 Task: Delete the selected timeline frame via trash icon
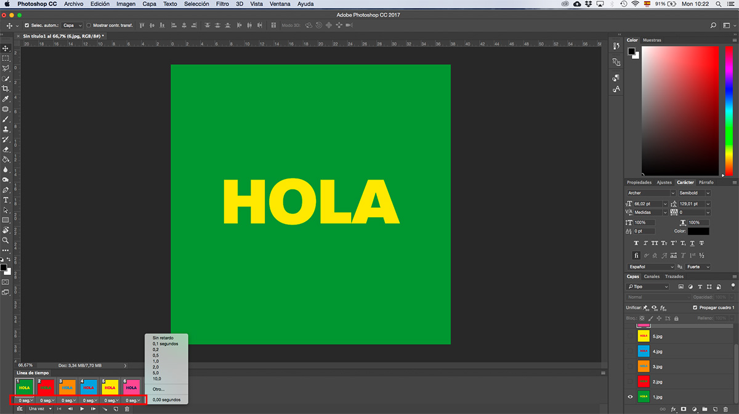point(127,408)
